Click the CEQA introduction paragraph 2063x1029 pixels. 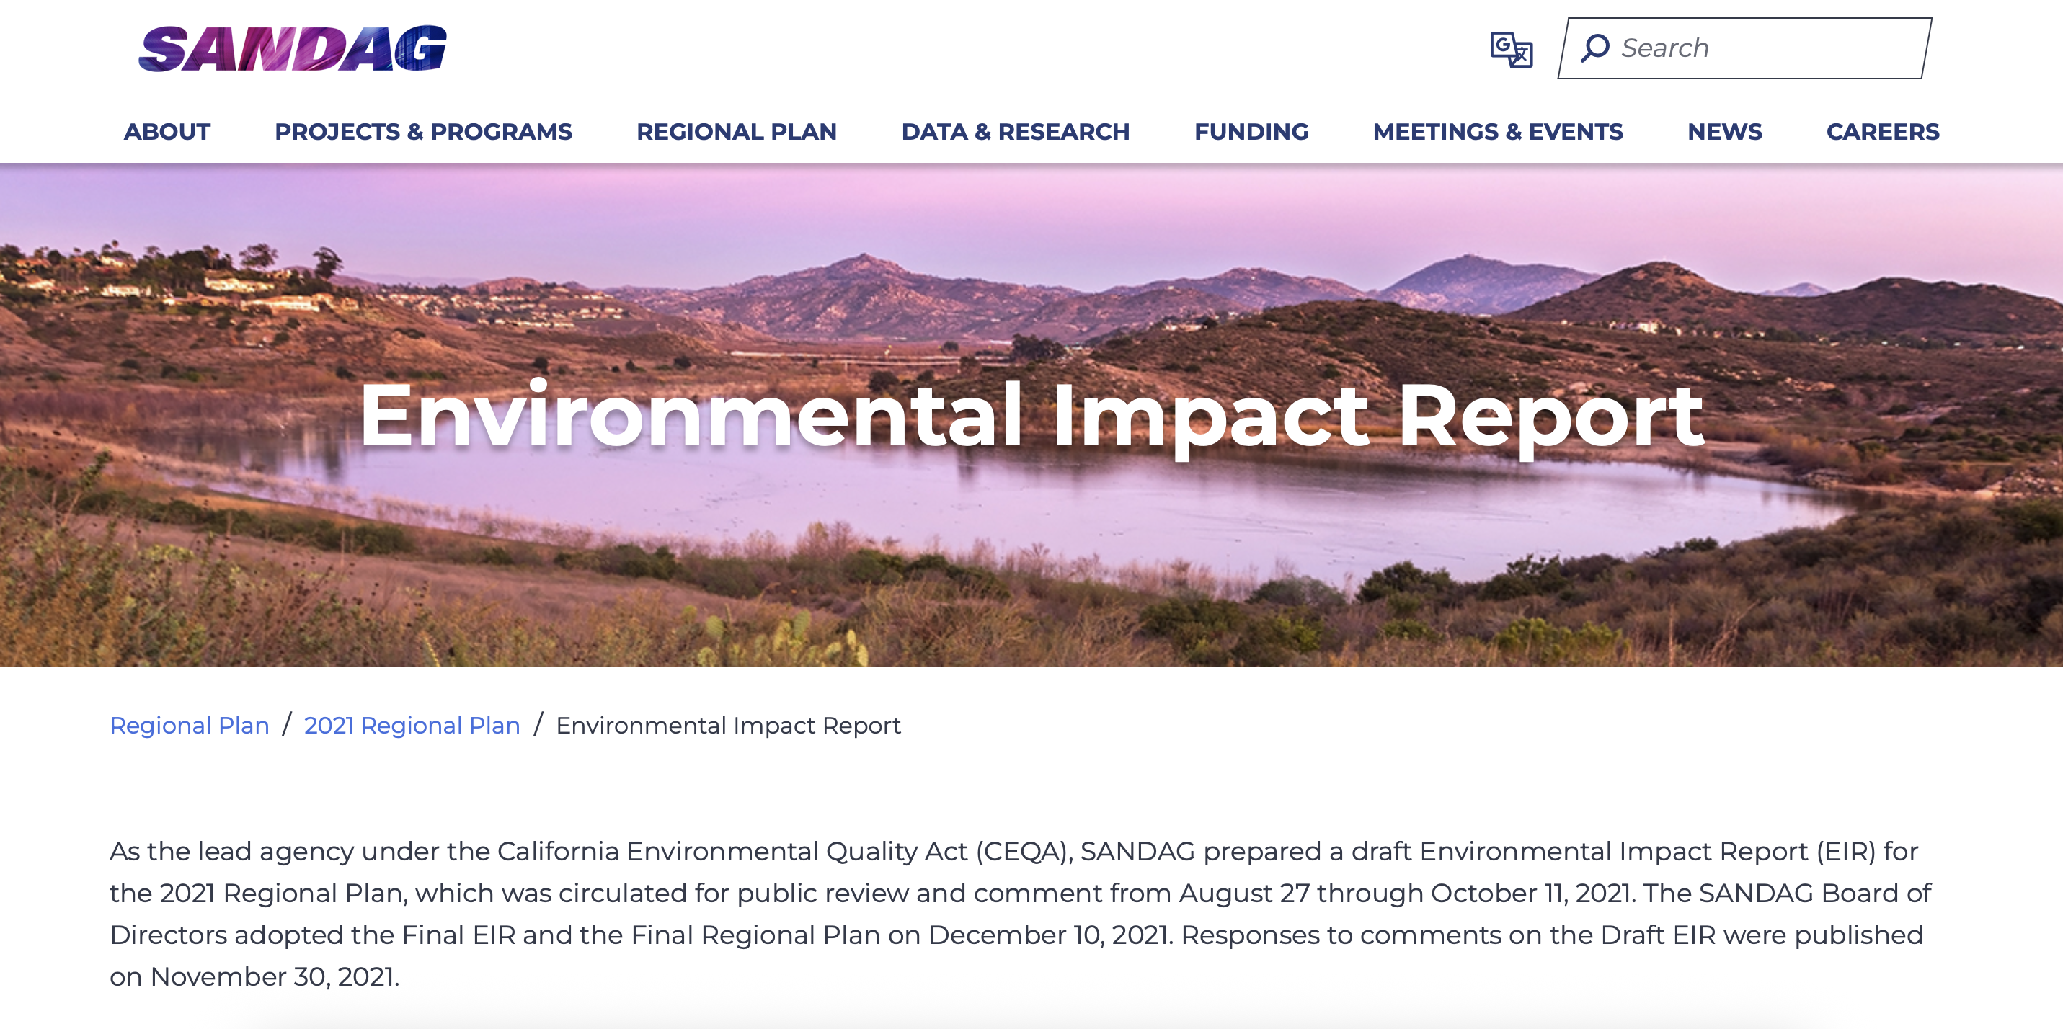tap(1017, 913)
